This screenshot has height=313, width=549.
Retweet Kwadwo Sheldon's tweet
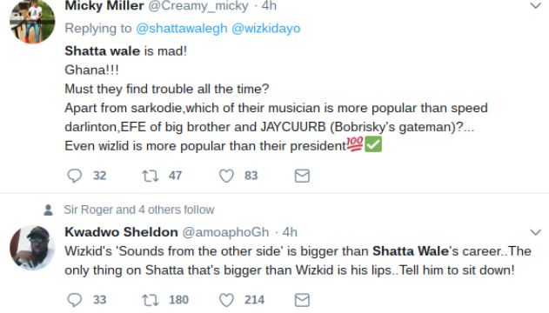click(x=151, y=300)
